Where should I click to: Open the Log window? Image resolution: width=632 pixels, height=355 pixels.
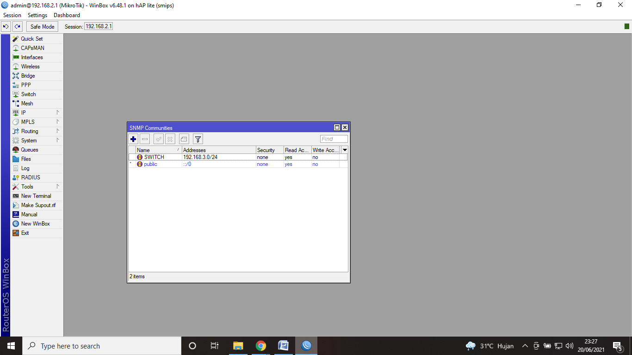point(37,168)
